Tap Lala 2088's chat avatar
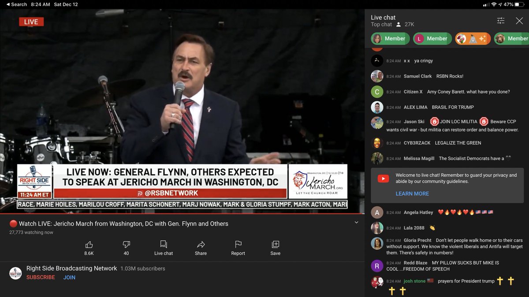This screenshot has width=529, height=297. 377,228
